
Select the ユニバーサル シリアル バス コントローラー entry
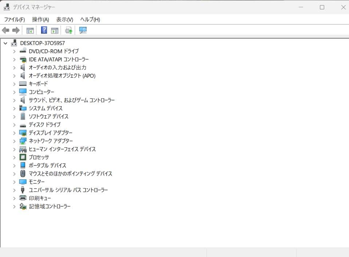coord(68,190)
